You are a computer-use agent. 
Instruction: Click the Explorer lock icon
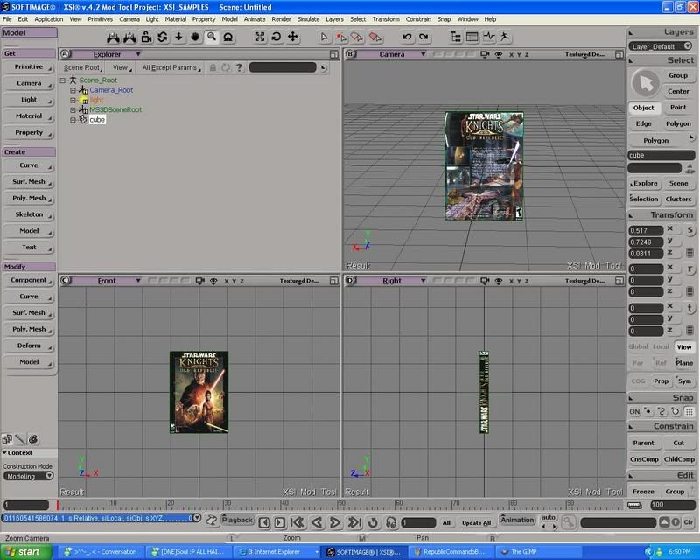[x=213, y=68]
